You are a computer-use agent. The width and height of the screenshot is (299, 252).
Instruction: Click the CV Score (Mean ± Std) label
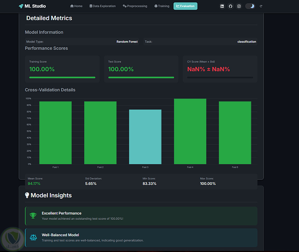coord(201,62)
